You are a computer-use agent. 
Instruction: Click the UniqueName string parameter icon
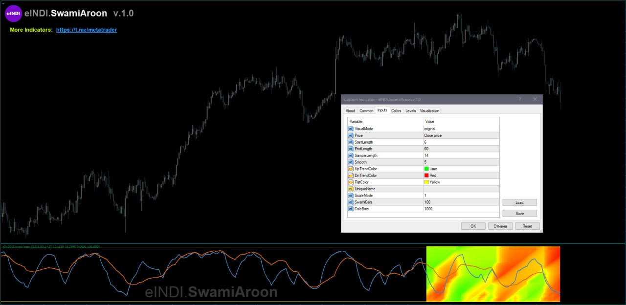coord(351,189)
